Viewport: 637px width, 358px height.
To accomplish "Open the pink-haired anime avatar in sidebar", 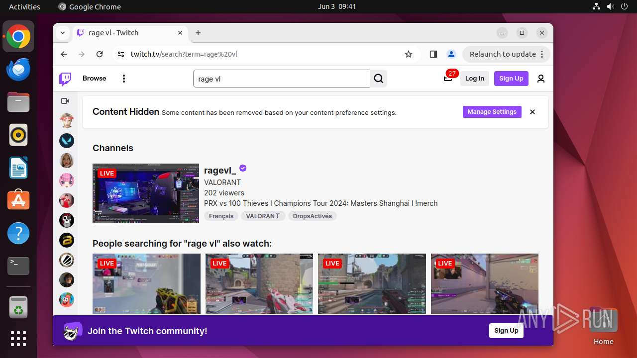I will 67,180.
